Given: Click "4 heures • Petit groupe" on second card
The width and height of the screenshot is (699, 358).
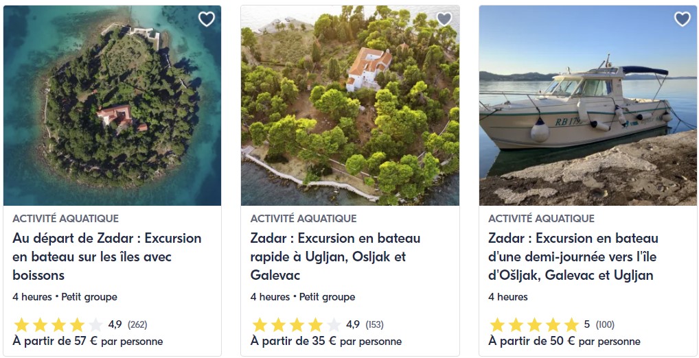Looking at the screenshot, I should pyautogui.click(x=303, y=297).
